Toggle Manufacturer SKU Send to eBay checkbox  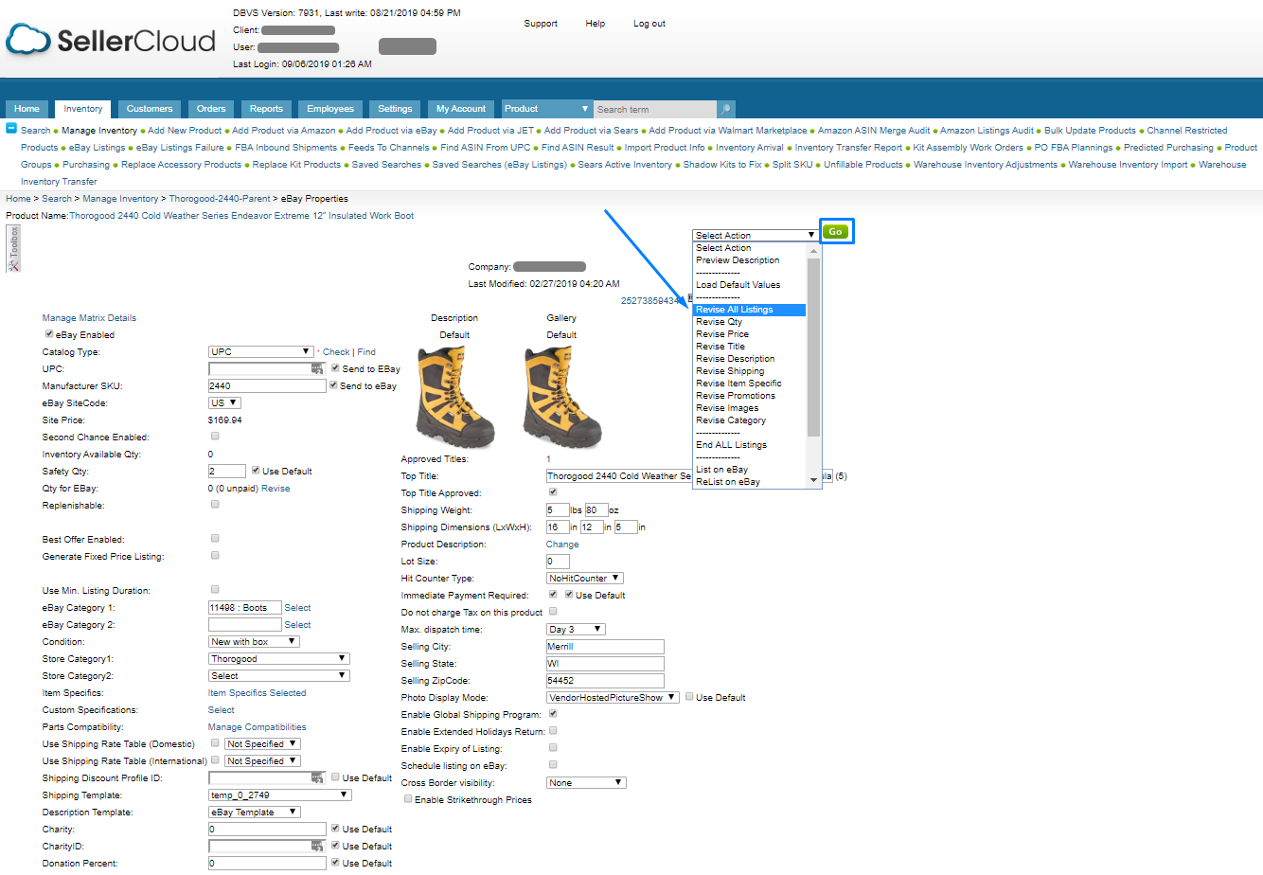(x=332, y=385)
